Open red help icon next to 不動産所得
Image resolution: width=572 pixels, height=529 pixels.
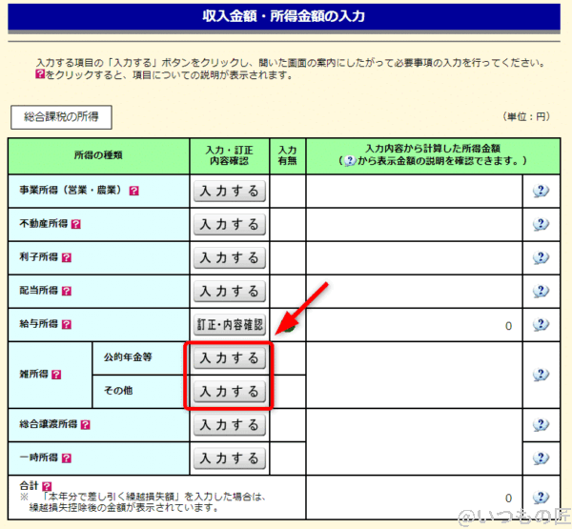point(76,225)
